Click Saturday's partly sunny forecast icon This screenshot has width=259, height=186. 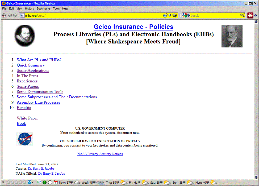click(167, 182)
